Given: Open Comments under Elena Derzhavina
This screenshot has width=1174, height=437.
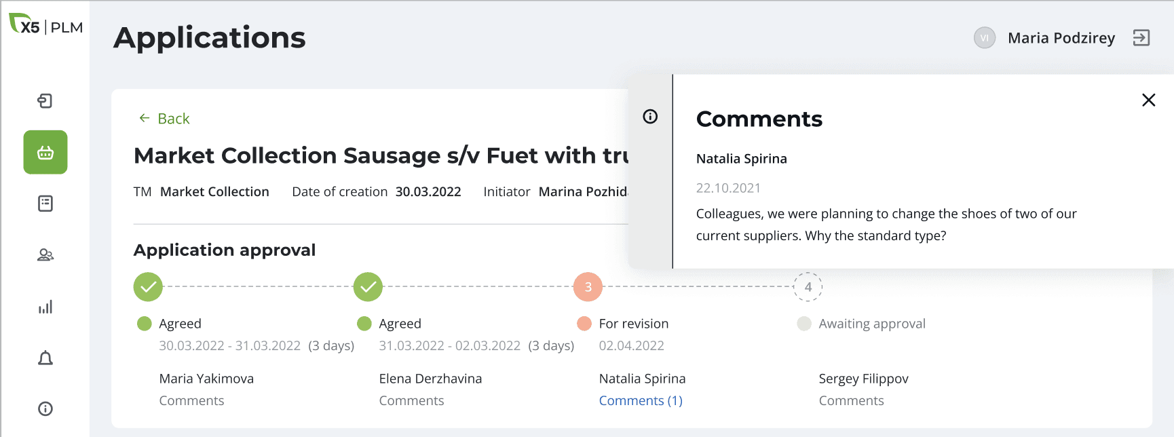Looking at the screenshot, I should [x=411, y=401].
